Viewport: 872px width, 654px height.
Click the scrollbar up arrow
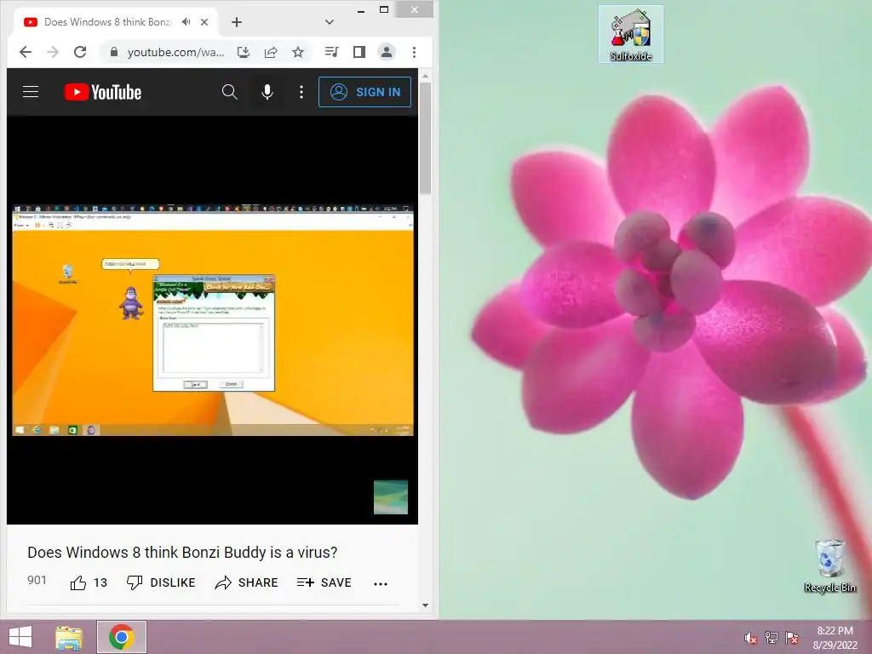pyautogui.click(x=426, y=76)
